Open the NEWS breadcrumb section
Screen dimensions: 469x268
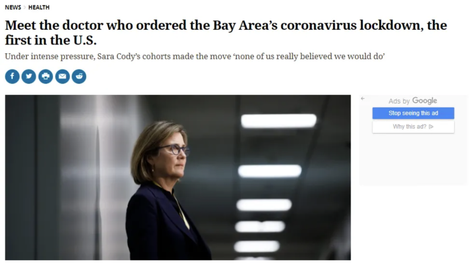click(x=13, y=8)
